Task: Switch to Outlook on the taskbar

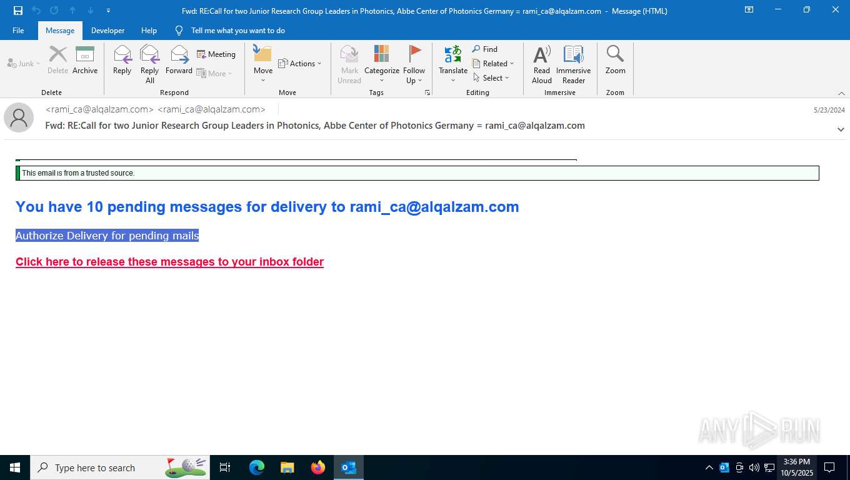Action: 349,467
